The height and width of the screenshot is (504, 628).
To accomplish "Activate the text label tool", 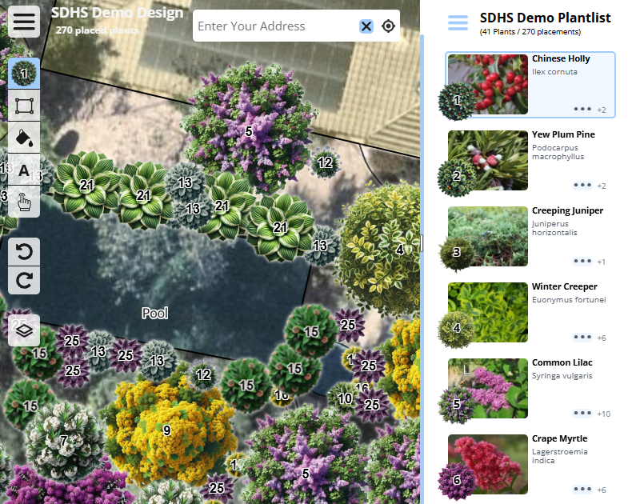I will pos(24,170).
